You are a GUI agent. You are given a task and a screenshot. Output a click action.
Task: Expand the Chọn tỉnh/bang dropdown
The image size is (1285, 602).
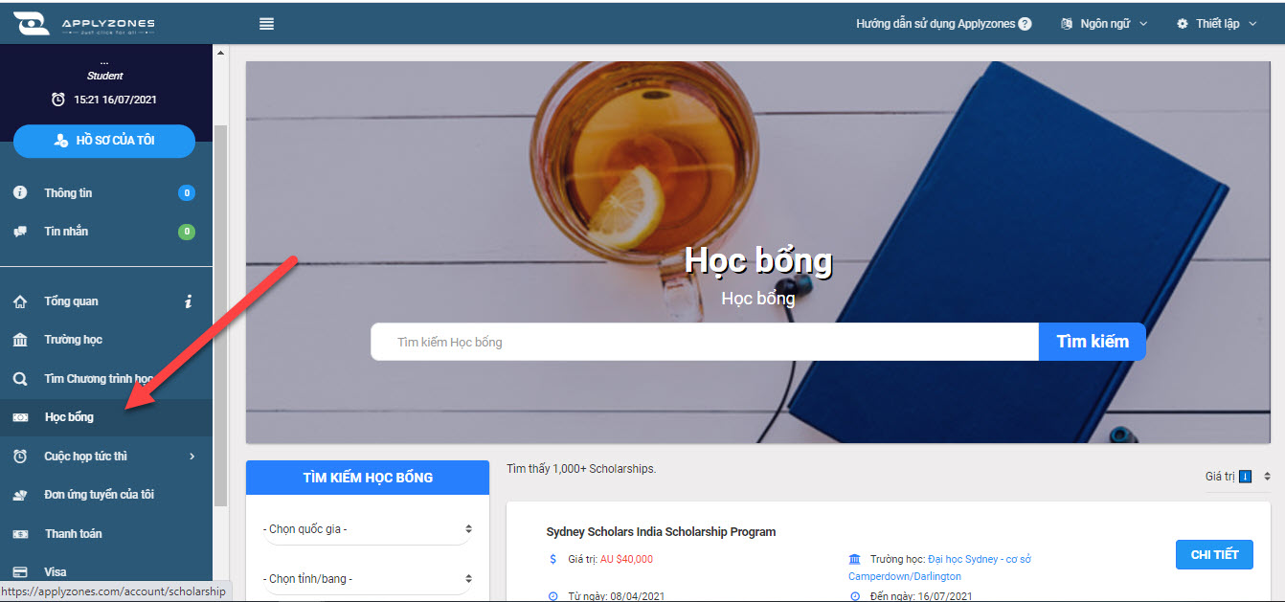[x=368, y=579]
